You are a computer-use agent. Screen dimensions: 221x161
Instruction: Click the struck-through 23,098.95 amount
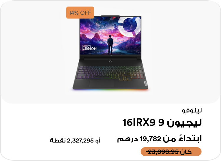coord(163,152)
